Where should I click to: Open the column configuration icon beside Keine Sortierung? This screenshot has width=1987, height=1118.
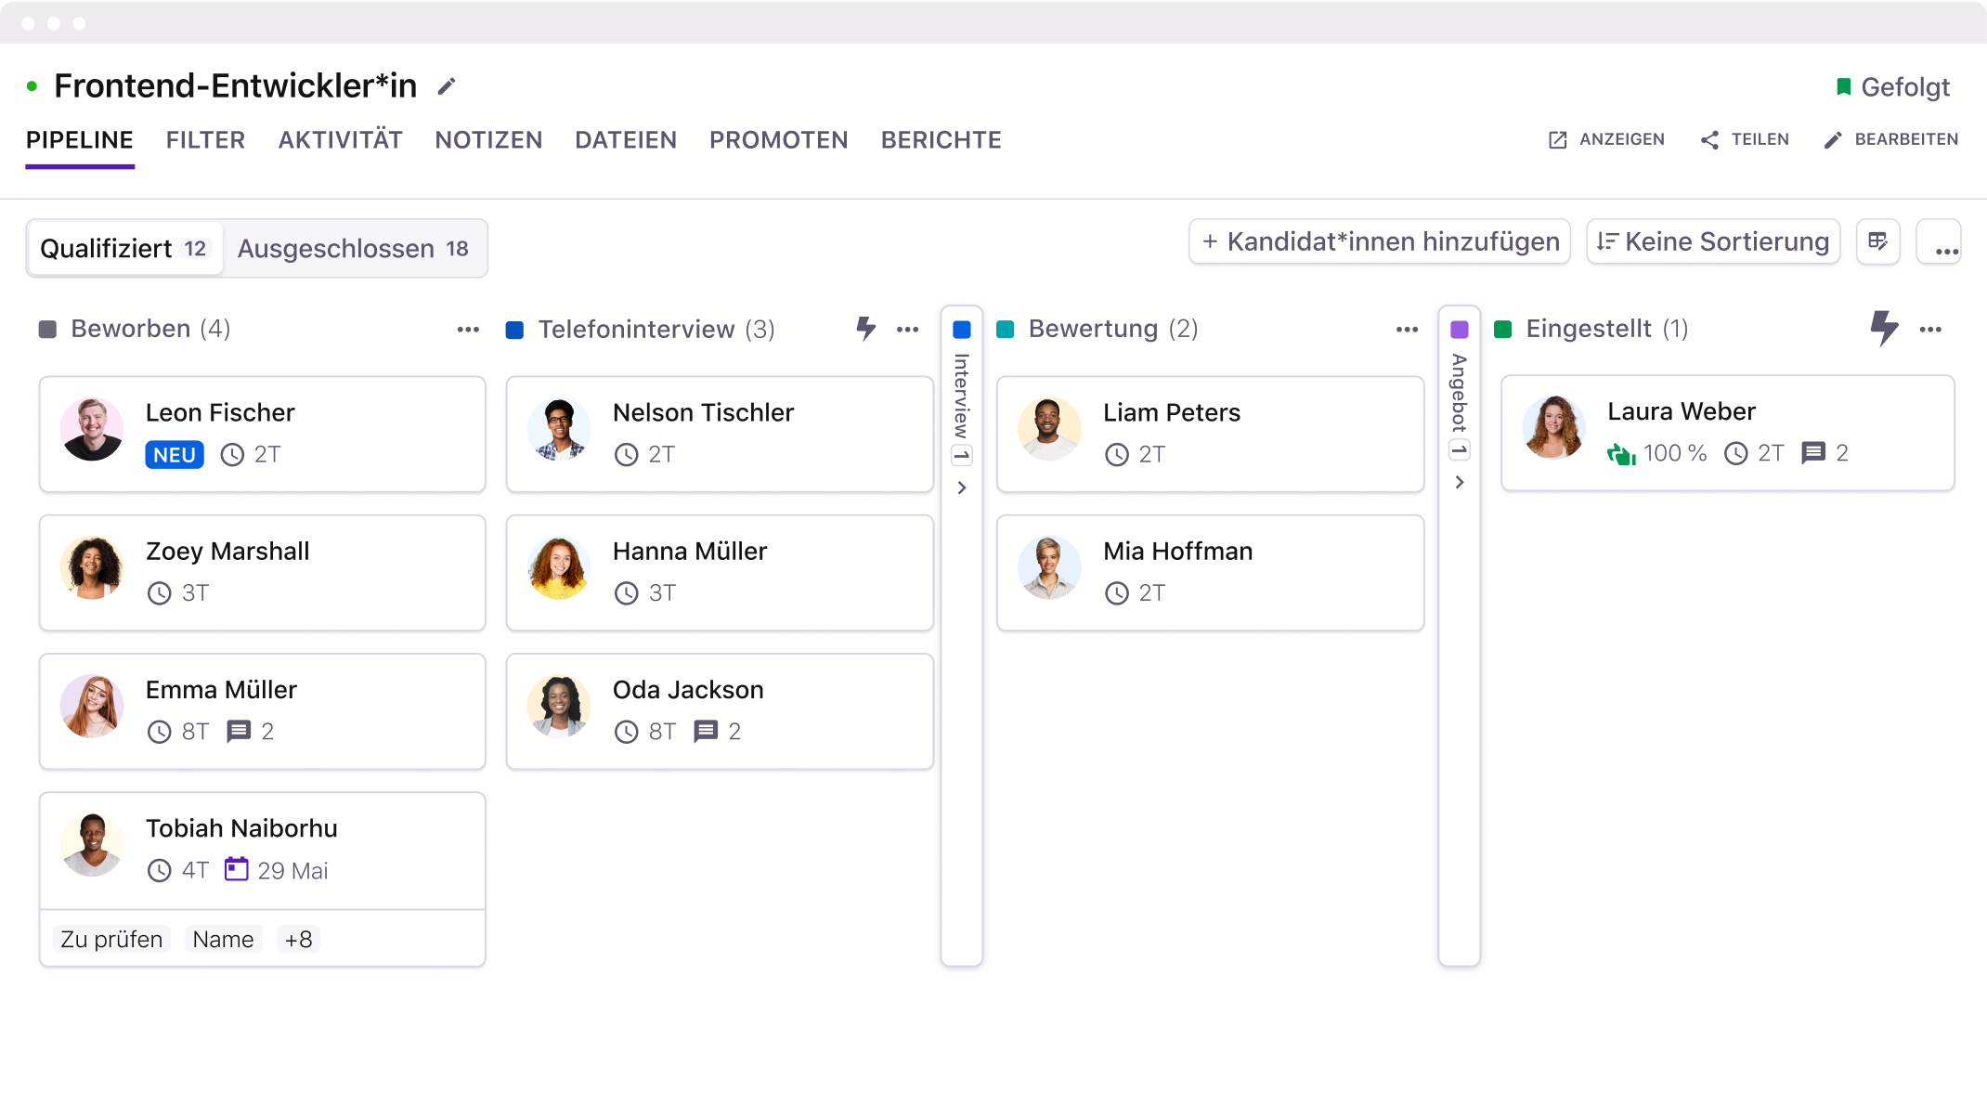point(1878,241)
